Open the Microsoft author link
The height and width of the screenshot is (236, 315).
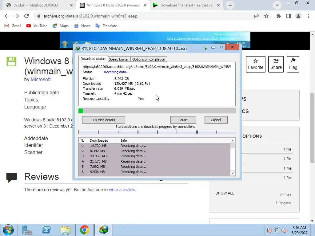tap(41, 80)
